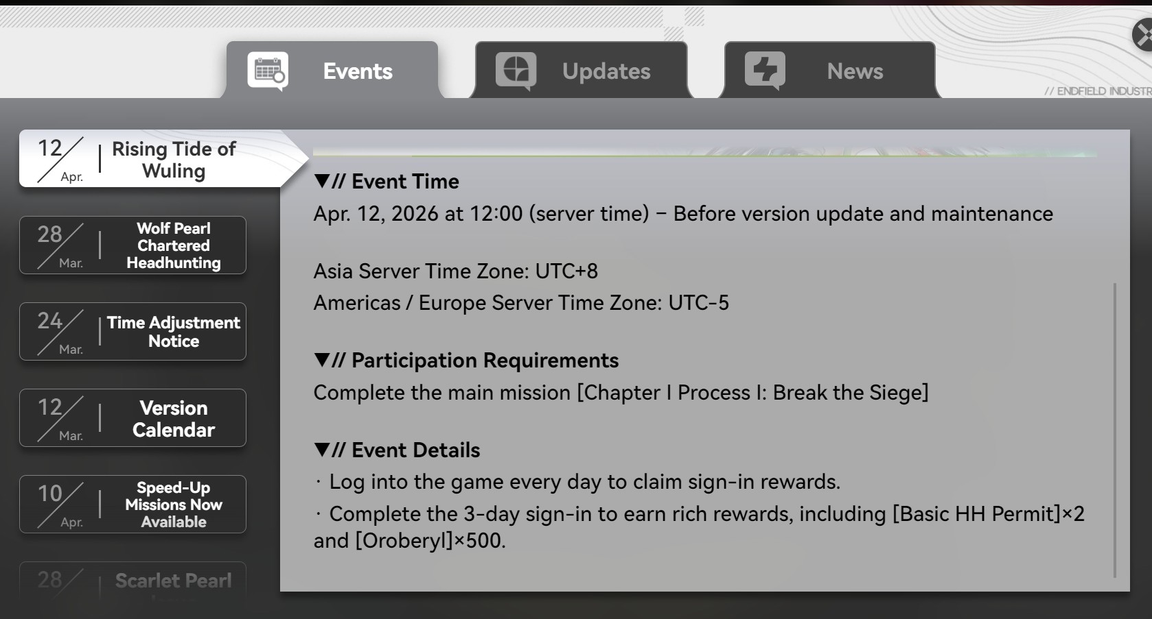The height and width of the screenshot is (619, 1152).
Task: Open the Version Calendar entry
Action: (133, 418)
